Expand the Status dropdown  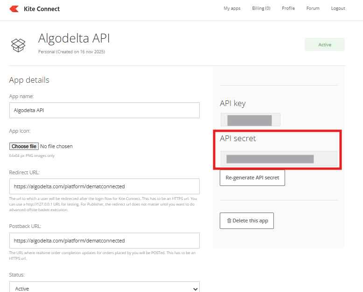104,288
